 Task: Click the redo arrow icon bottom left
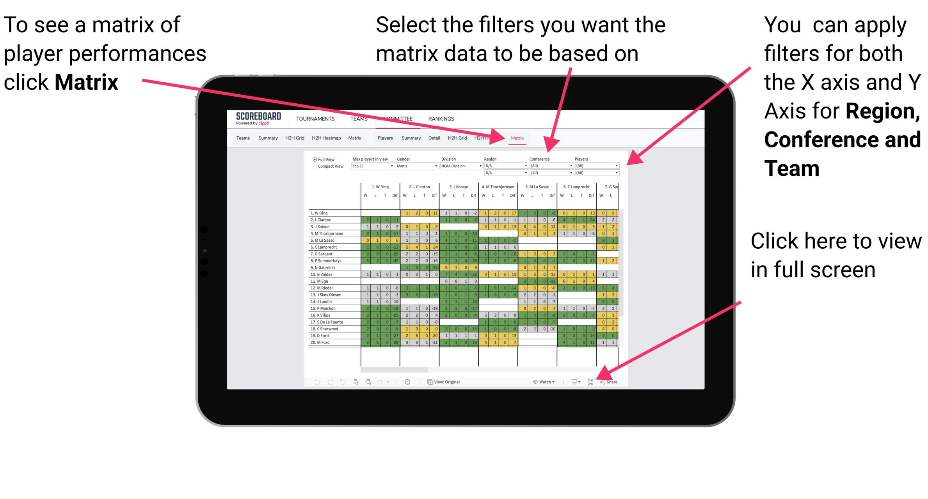click(x=326, y=381)
